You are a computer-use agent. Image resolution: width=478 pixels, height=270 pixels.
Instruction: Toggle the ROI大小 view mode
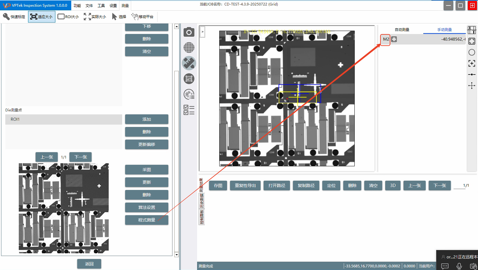(x=68, y=17)
